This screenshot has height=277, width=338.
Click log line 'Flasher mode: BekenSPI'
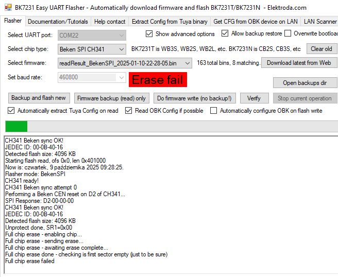[35, 174]
